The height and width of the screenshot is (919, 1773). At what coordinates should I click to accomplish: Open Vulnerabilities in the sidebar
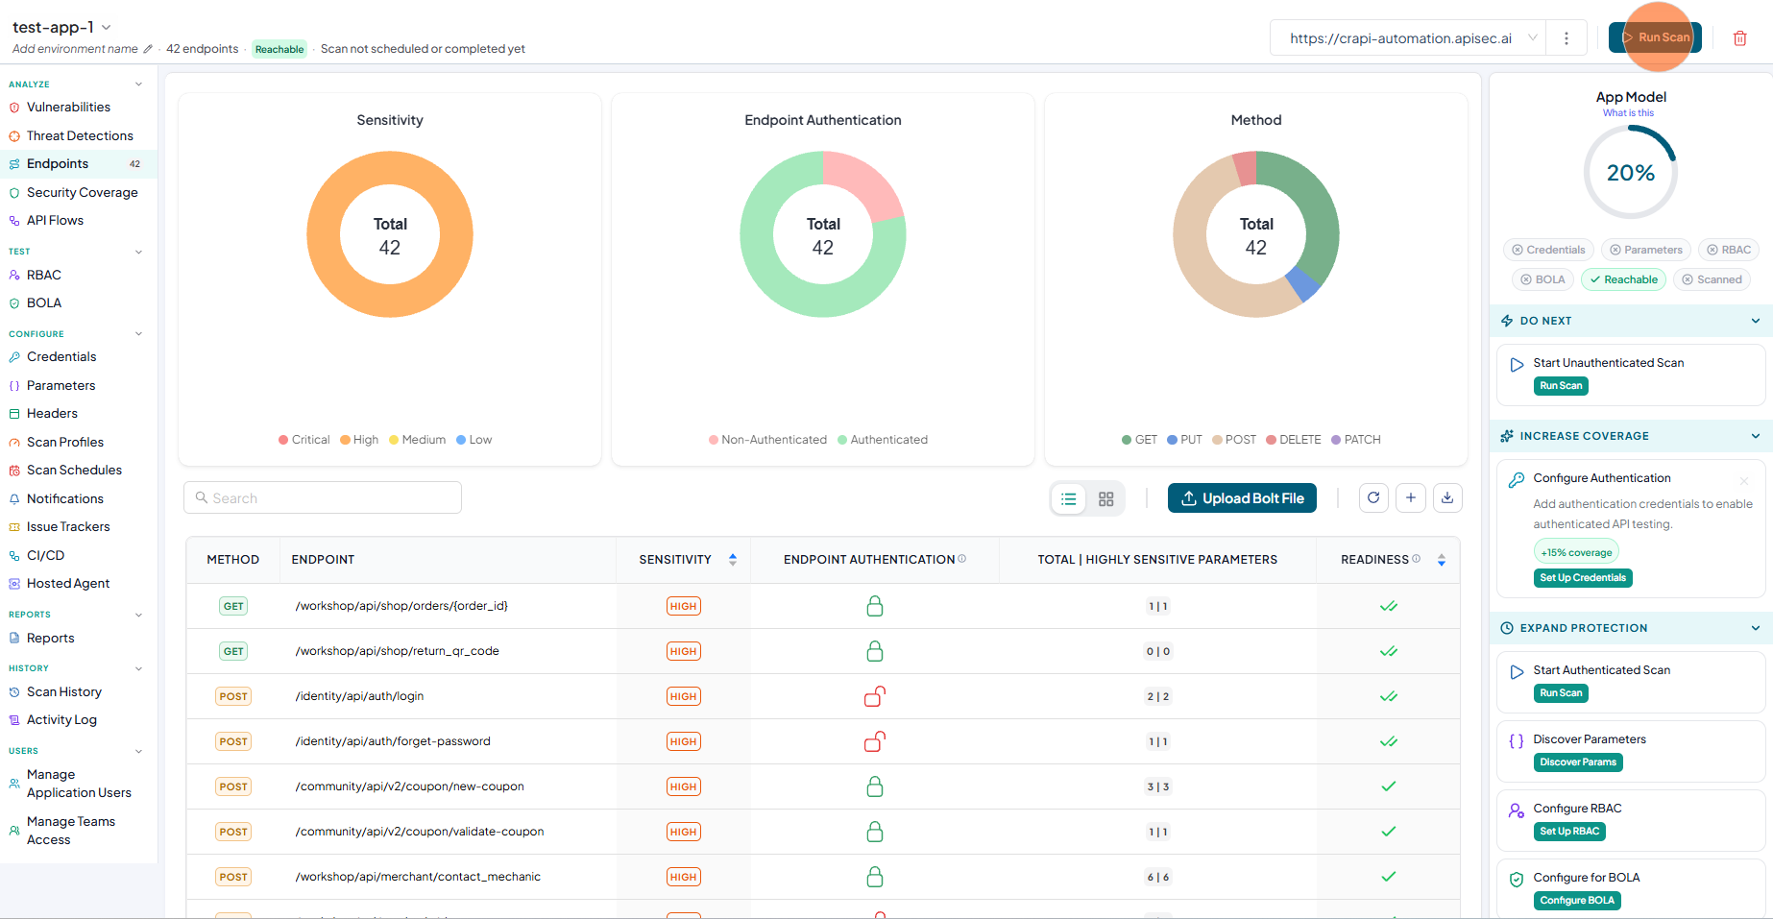tap(68, 108)
